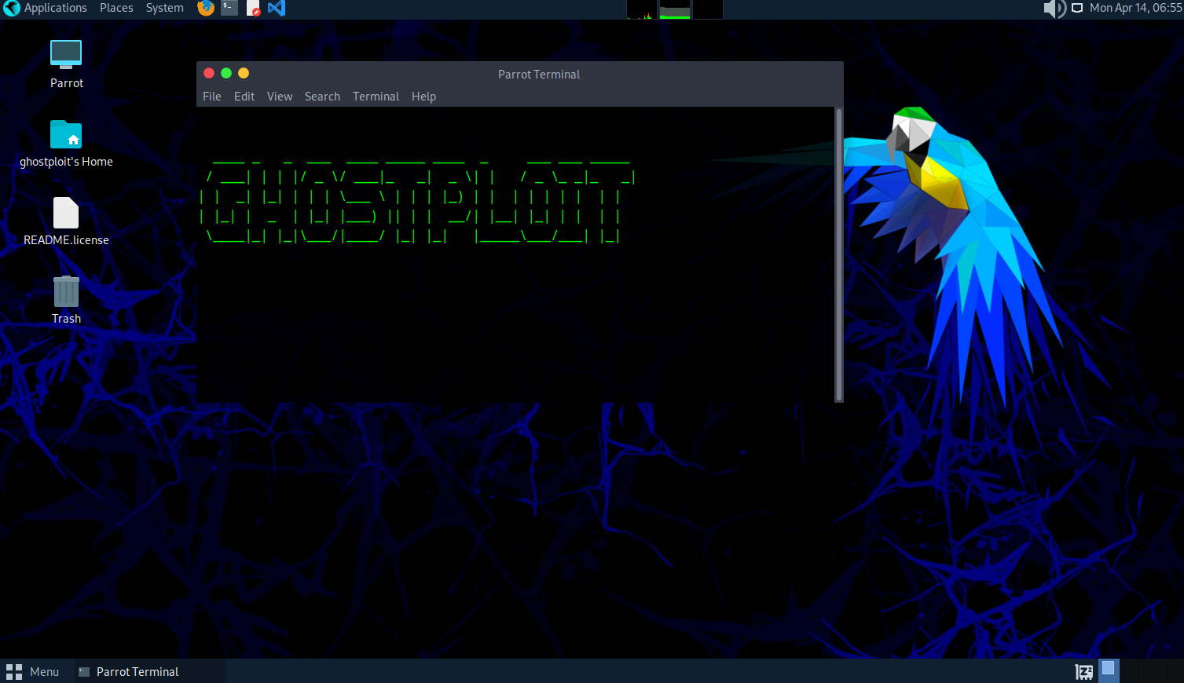Open the text editor launcher with red badge
The width and height of the screenshot is (1184, 683).
point(253,8)
